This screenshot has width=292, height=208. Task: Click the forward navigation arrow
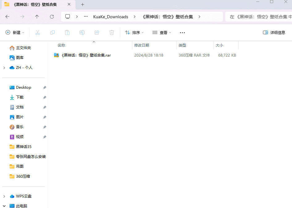[x=22, y=17]
